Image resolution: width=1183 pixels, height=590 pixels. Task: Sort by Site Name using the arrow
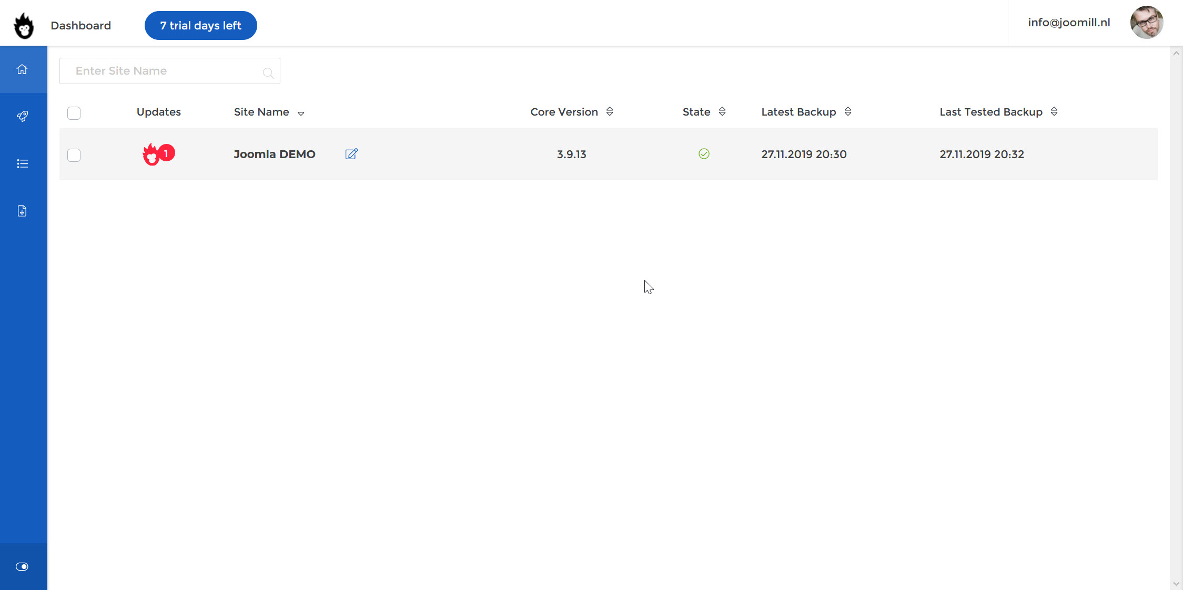pyautogui.click(x=301, y=113)
